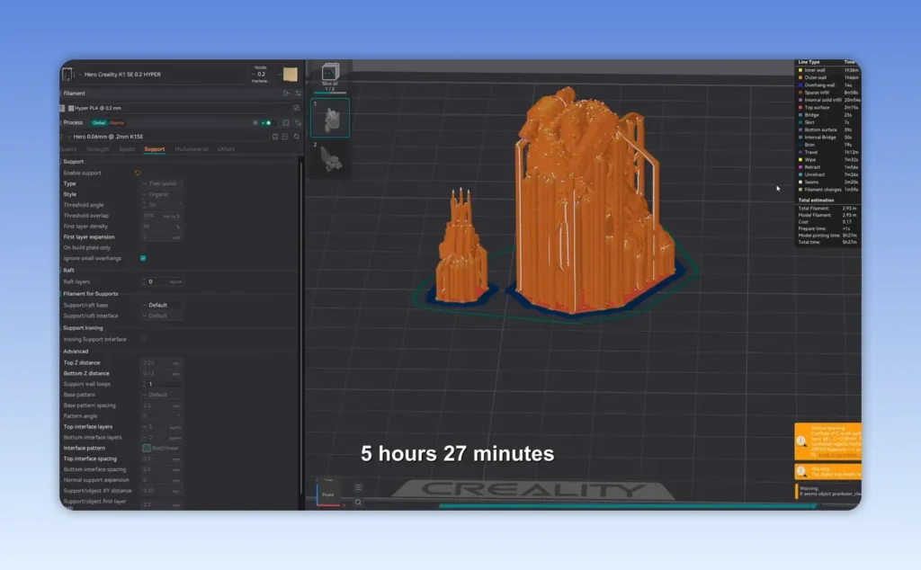Image resolution: width=921 pixels, height=570 pixels.
Task: Click the Support wall loops stepper
Action: point(162,384)
